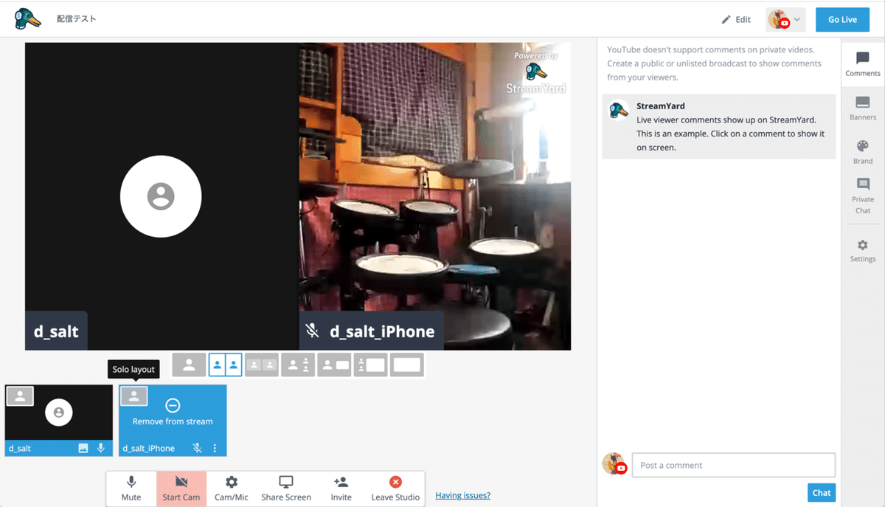Select the layout with stacked side participants
885x507 pixels.
(298, 365)
